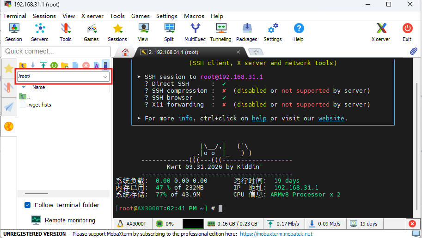The width and height of the screenshot is (422, 238).
Task: Click the 0.09 Mb/s download speed indicator
Action: click(324, 224)
